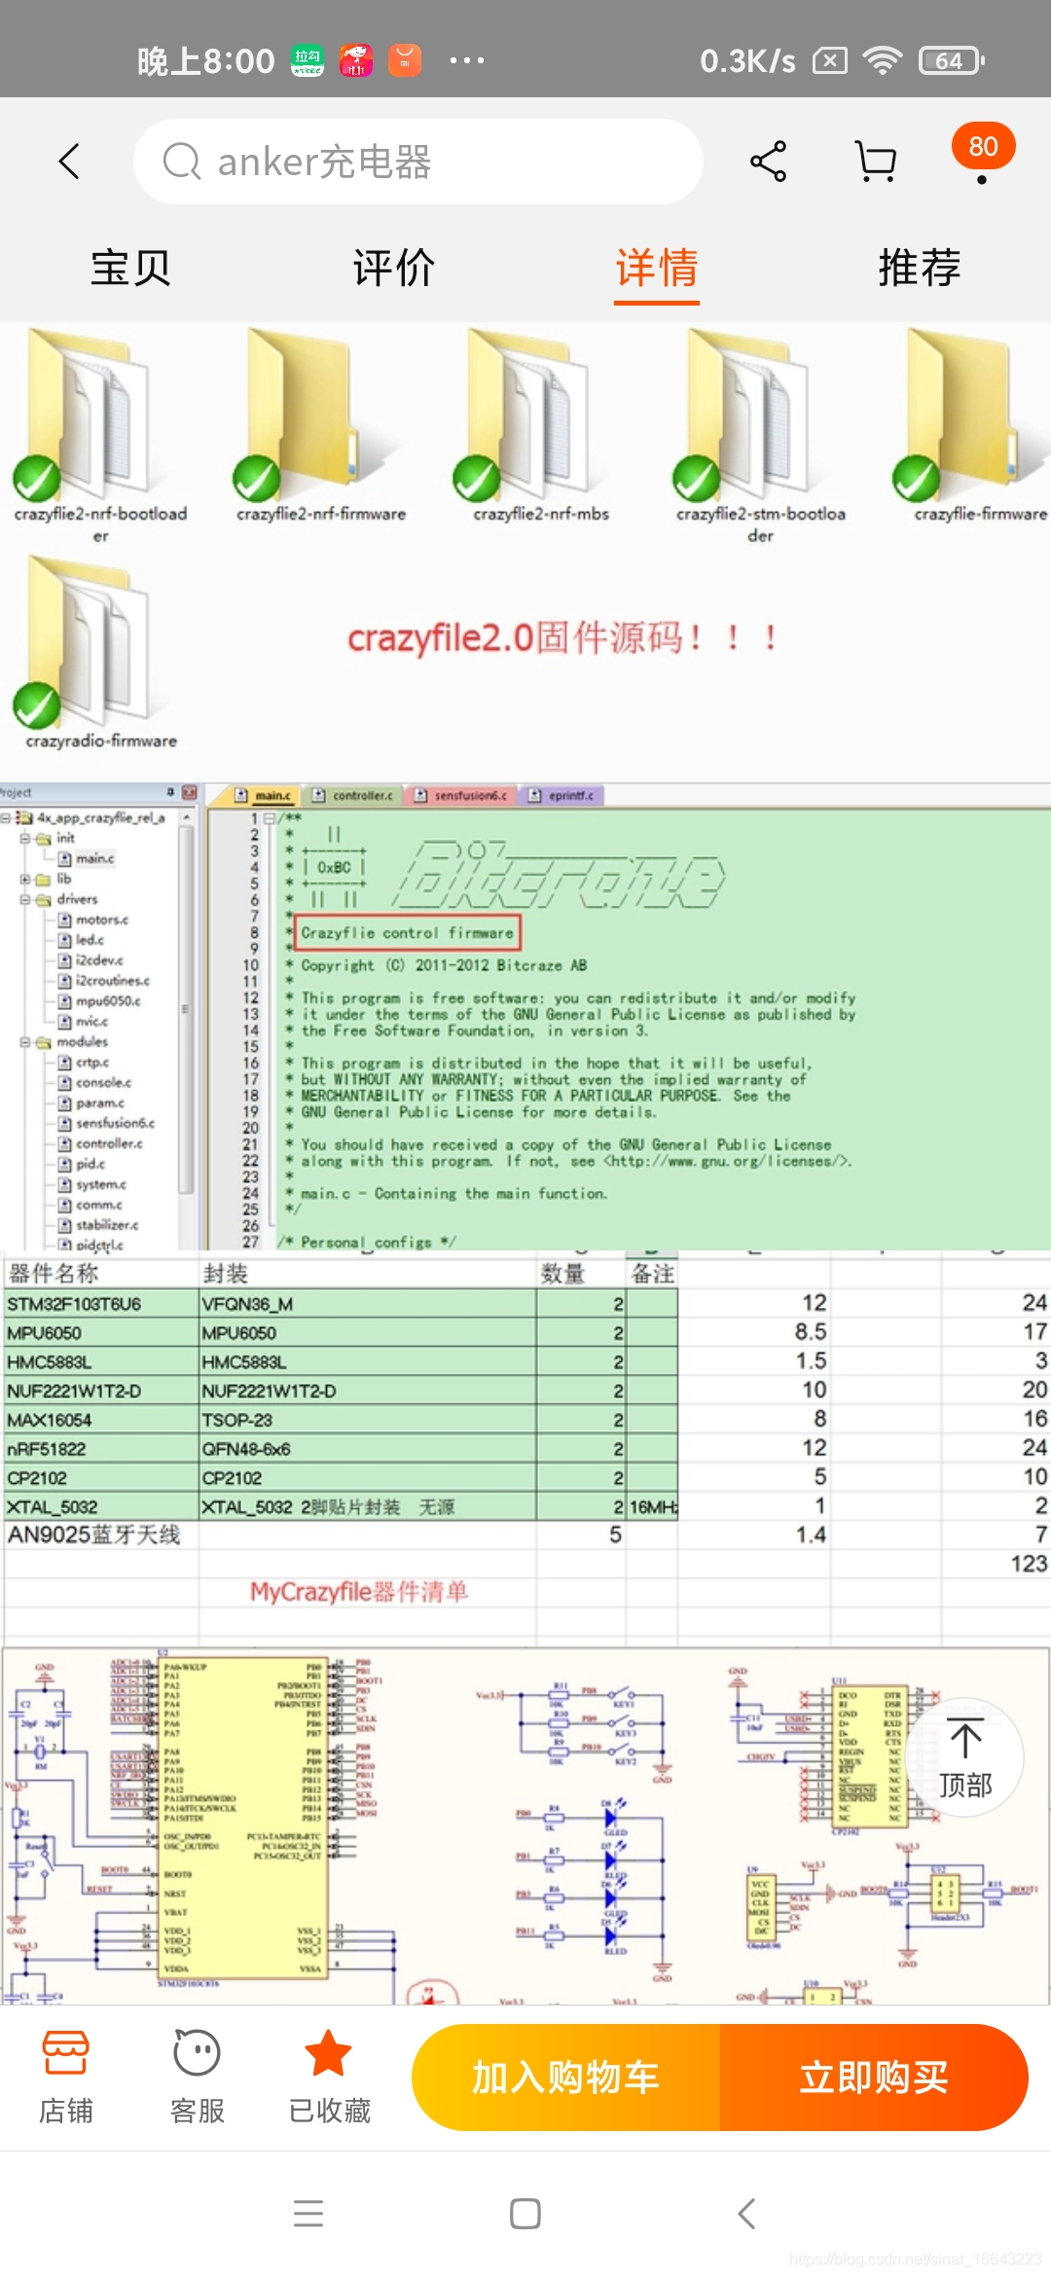Switch to the 推荐 tab
Viewport: 1051px width, 2277px height.
coord(920,268)
